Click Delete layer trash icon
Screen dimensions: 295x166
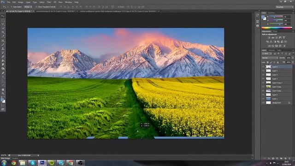(289, 159)
